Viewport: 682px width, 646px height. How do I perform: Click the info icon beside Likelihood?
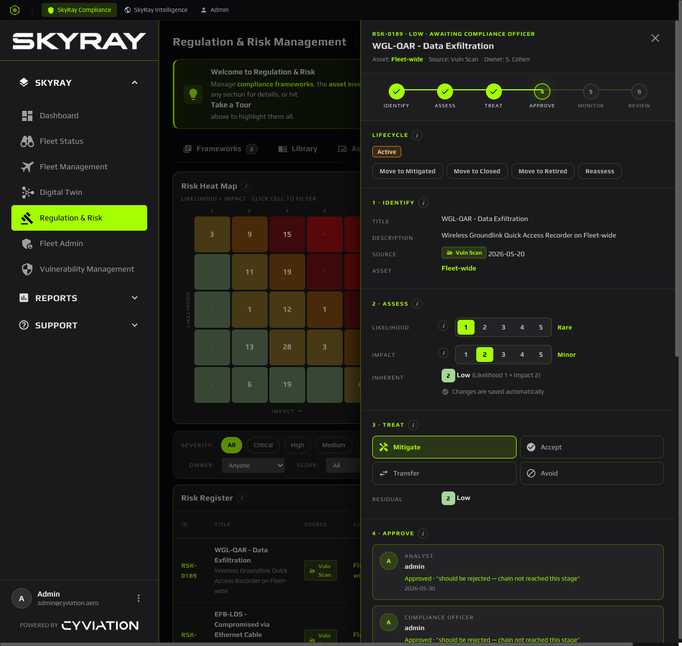tap(444, 326)
